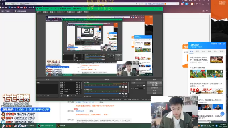The width and height of the screenshot is (228, 128).
Task: Move the scene down with the down arrow in Scenes panel
Action: click(x=48, y=96)
